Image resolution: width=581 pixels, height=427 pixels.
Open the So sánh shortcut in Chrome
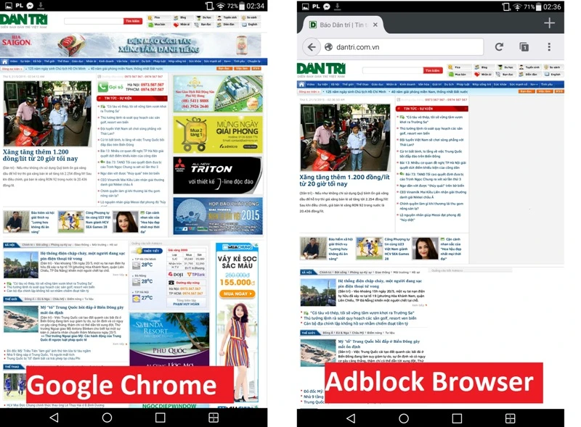249,17
